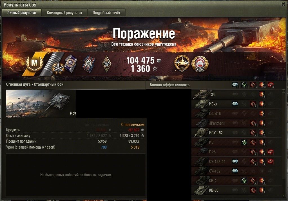Select the ИСУ-152 enemy row
Viewport: 288px width, 201px height.
(x=237, y=132)
